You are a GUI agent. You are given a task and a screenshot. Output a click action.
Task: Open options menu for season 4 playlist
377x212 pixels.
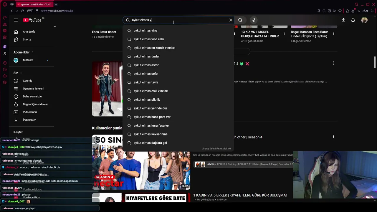pyautogui.click(x=333, y=137)
